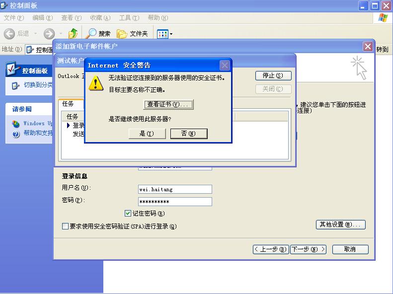Open Forward button history dropdown arrow
Screen dimensions: 393x294
62,34
